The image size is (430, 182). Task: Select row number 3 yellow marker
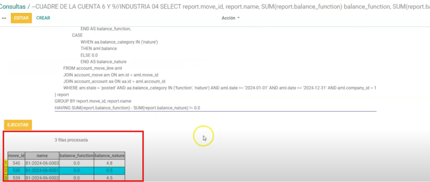(x=6, y=178)
